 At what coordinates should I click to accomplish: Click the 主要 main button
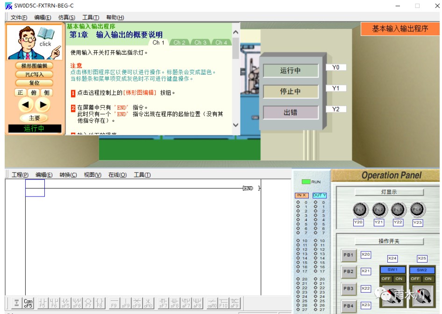click(34, 118)
